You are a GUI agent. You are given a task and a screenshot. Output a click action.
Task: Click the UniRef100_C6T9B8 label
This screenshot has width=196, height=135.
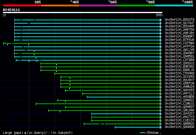(x=179, y=60)
